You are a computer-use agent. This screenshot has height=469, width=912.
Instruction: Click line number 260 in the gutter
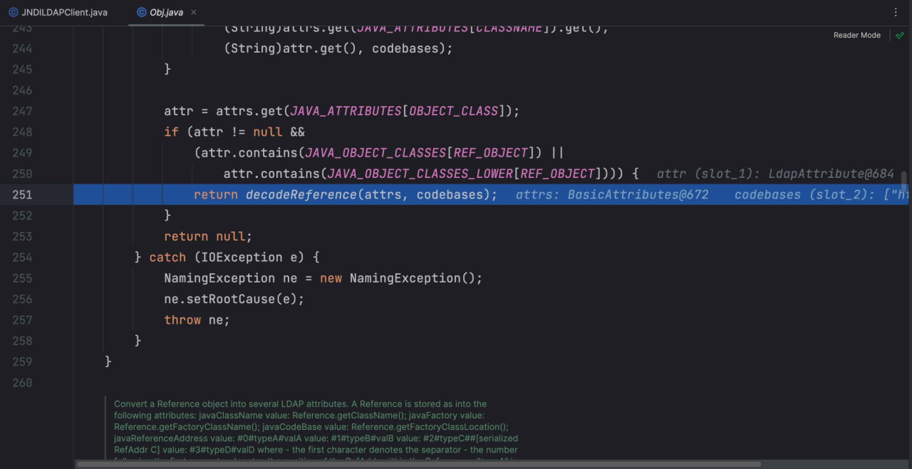tap(22, 383)
